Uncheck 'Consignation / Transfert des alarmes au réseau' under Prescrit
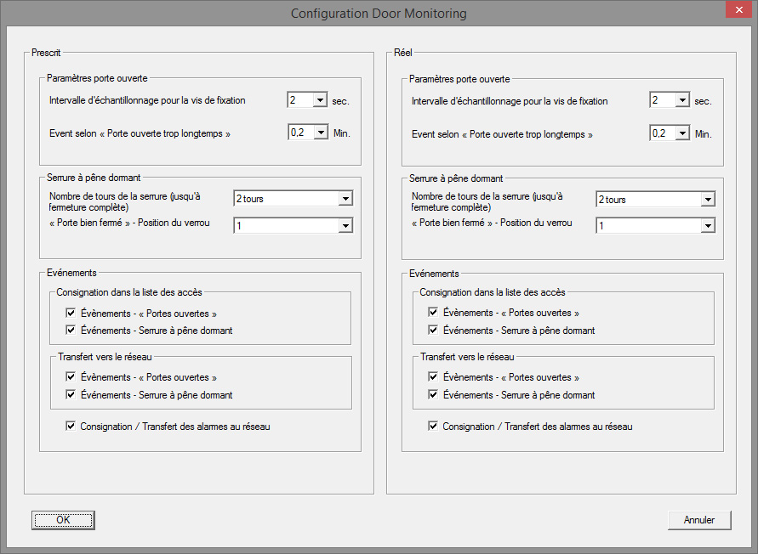The width and height of the screenshot is (758, 554). 71,426
